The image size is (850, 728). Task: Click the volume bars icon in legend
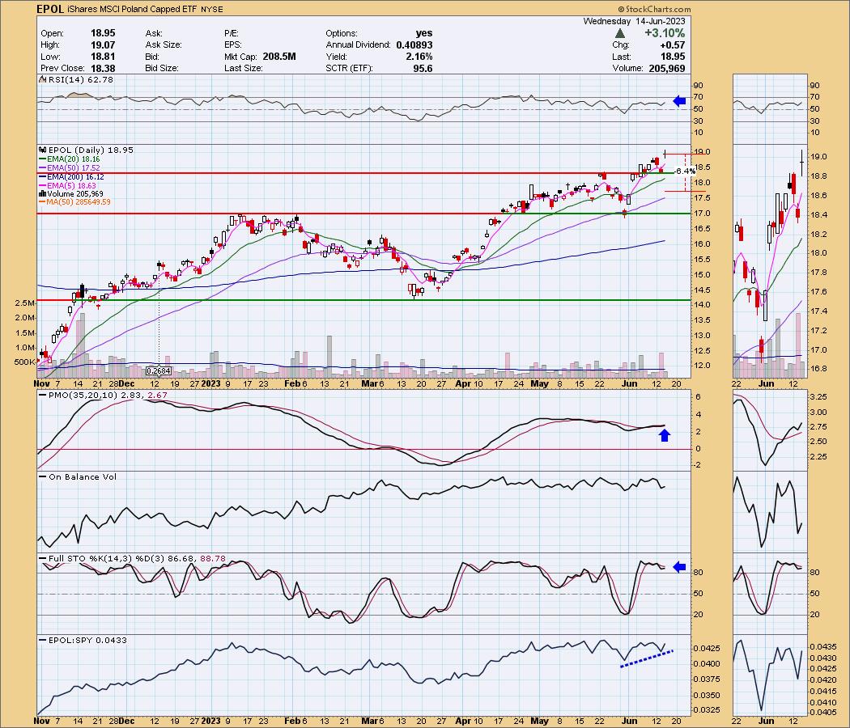[42, 194]
